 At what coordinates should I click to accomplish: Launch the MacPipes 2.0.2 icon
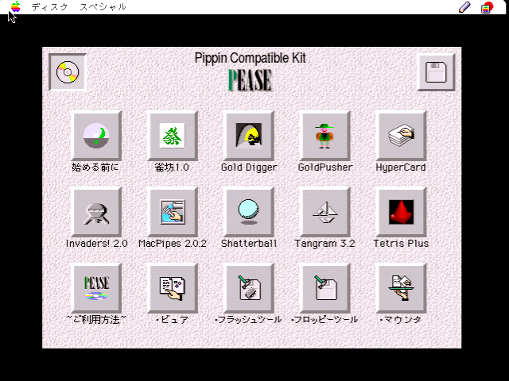click(173, 212)
